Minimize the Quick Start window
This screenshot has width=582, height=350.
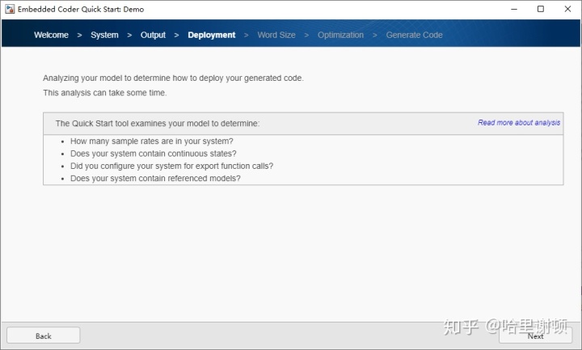click(514, 9)
